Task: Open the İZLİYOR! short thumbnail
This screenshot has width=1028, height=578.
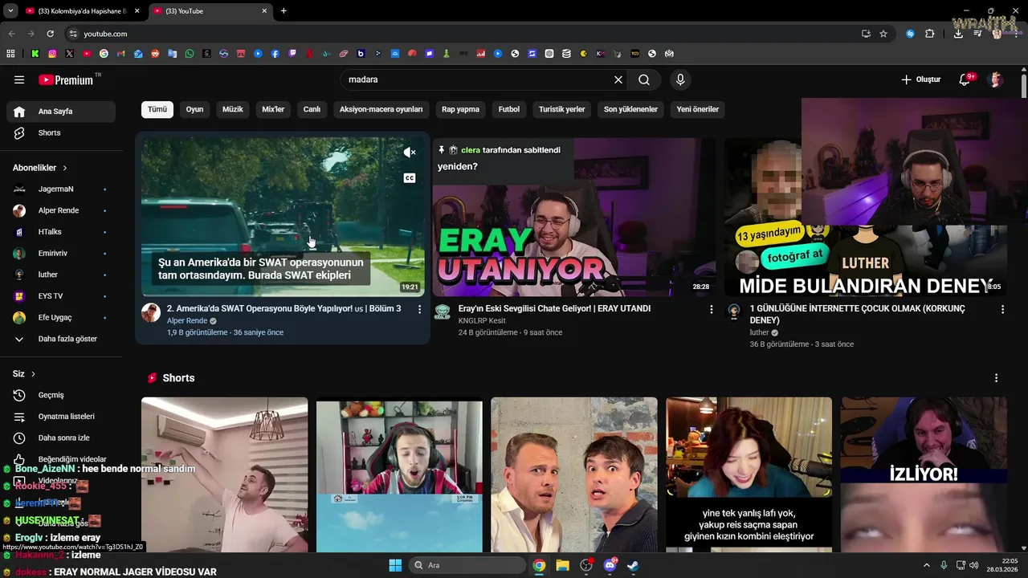Action: point(924,474)
